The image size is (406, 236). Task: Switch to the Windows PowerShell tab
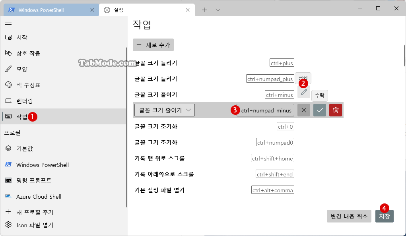(x=51, y=10)
